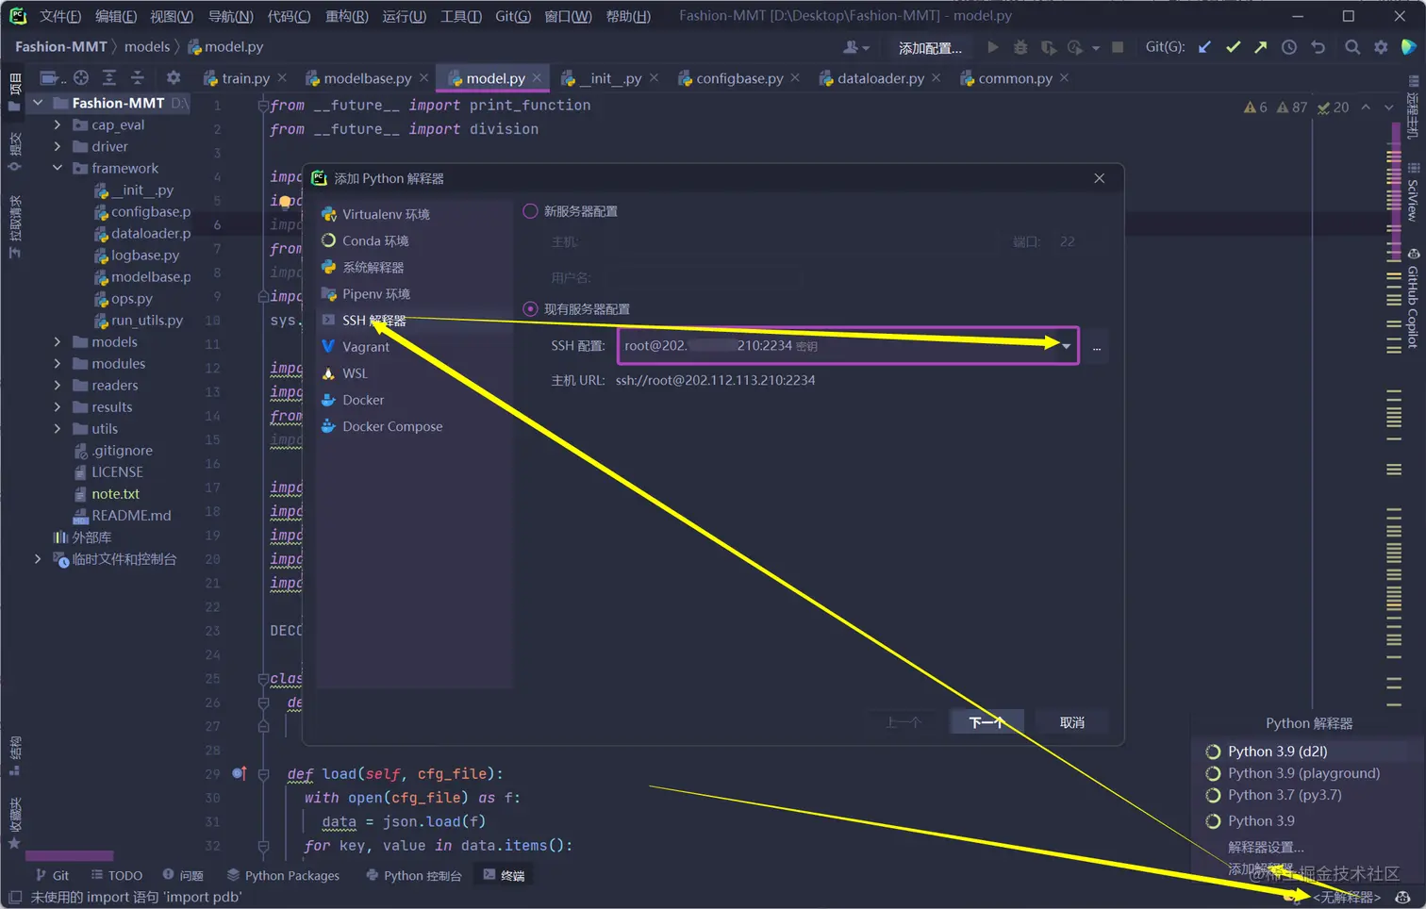
Task: Open Python 控制台 console tool window
Action: (x=414, y=875)
